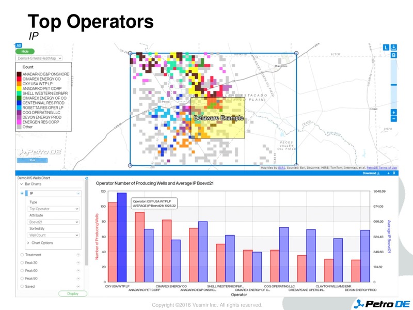This screenshot has width=413, height=310.
Task: Hide the map legend
Action: [25, 51]
